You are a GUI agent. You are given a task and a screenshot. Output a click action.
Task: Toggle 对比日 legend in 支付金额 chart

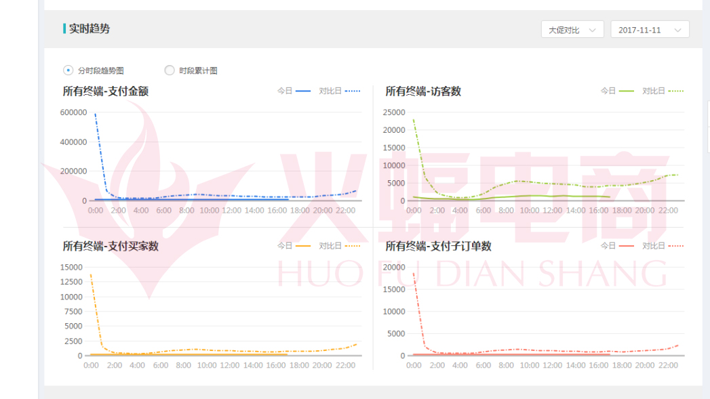pyautogui.click(x=340, y=91)
